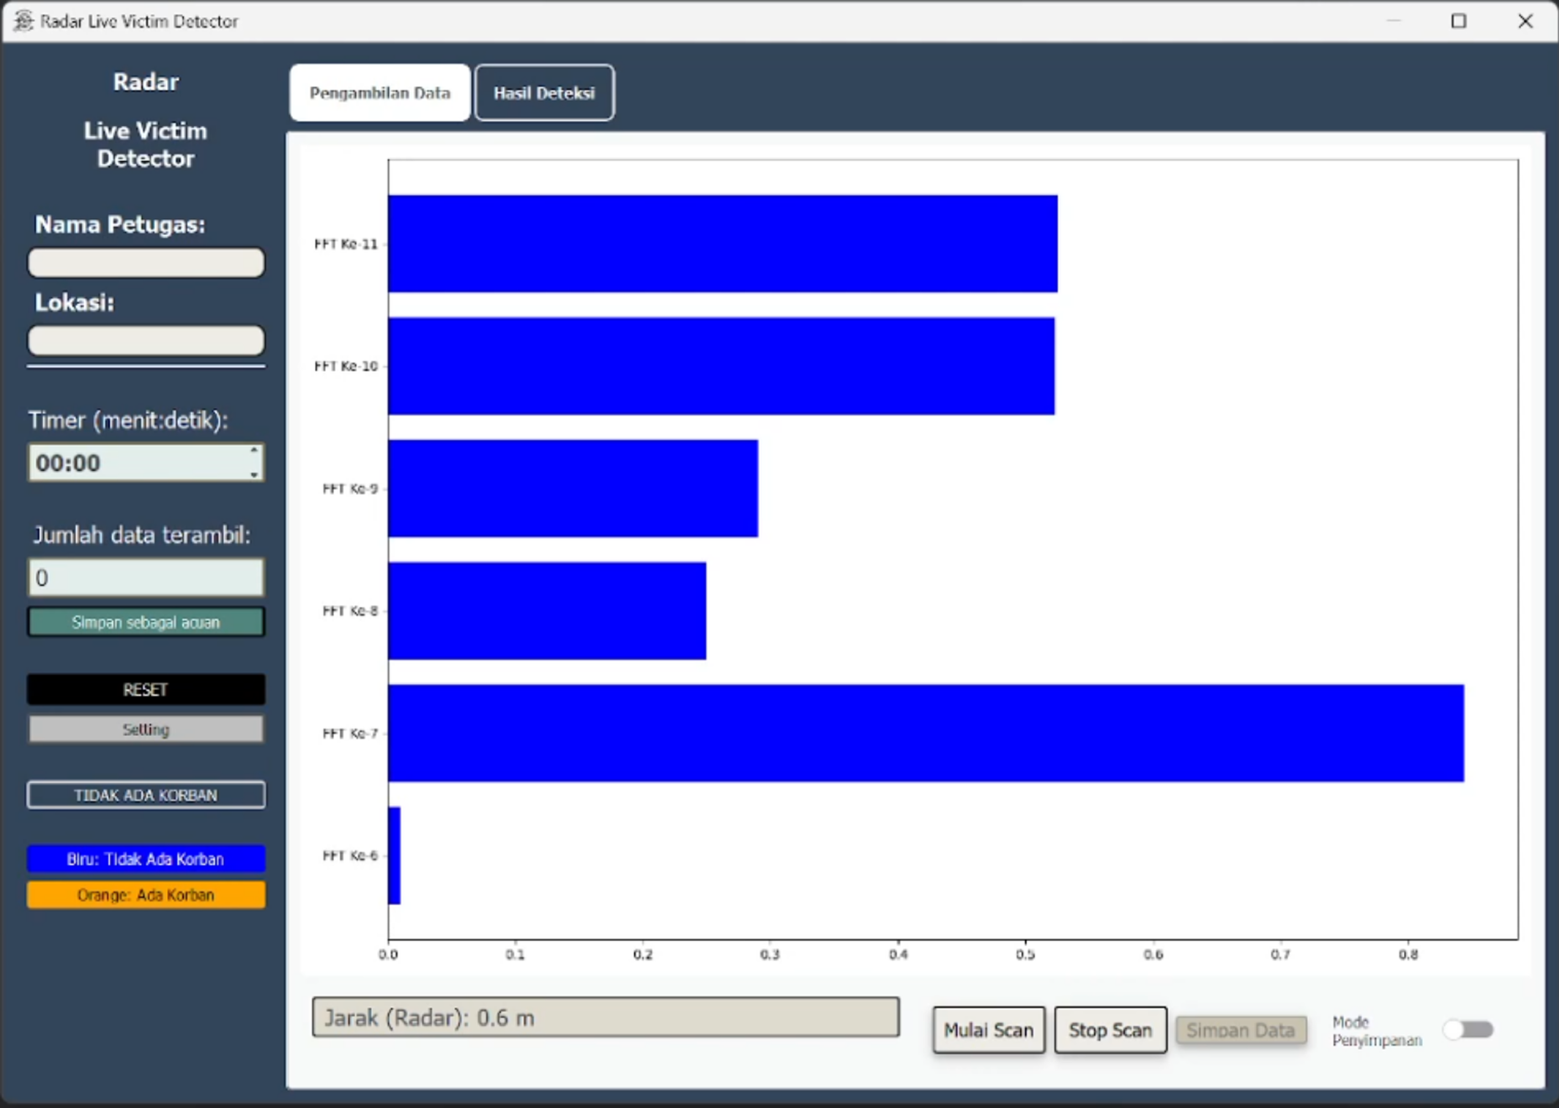Click Simpan sebagai acuan button

coord(146,622)
